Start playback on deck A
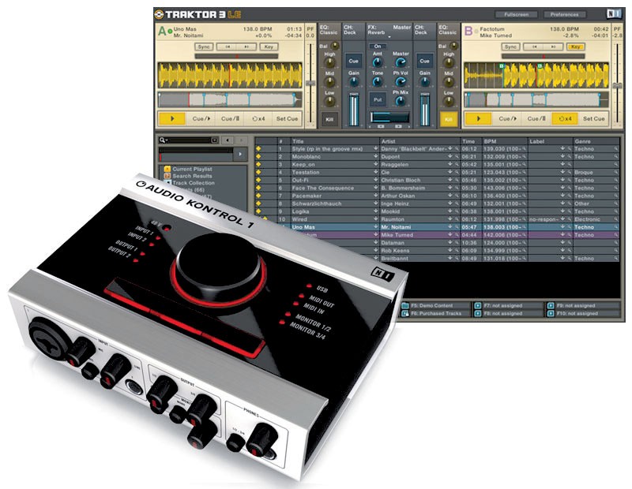The height and width of the screenshot is (489, 632). click(172, 119)
